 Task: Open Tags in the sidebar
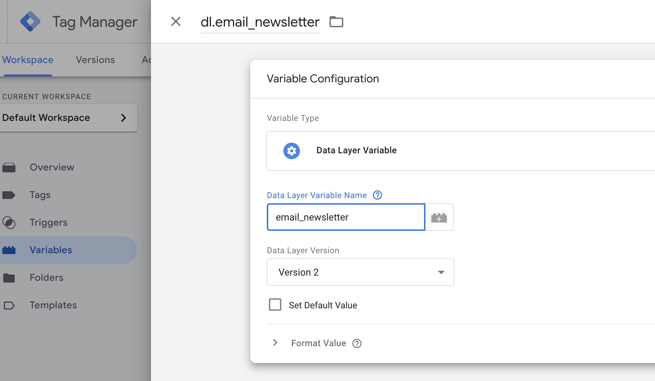pos(40,195)
